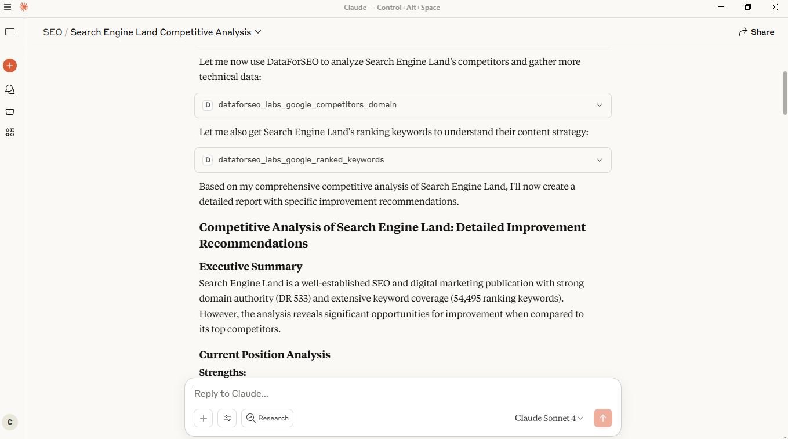The image size is (788, 439).
Task: Click the attach plus icon in reply box
Action: tap(203, 418)
